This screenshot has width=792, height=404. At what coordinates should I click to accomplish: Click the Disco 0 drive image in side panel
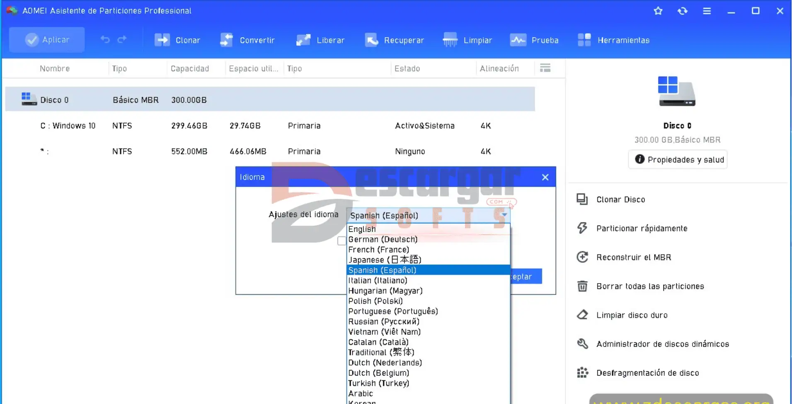677,91
